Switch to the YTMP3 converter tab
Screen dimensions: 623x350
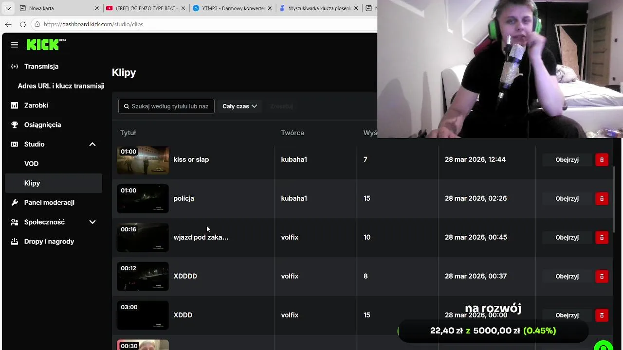click(x=232, y=8)
